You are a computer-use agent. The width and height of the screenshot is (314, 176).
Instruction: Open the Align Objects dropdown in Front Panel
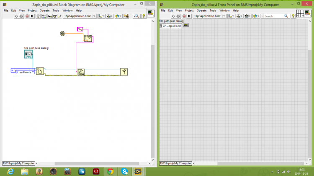point(231,16)
